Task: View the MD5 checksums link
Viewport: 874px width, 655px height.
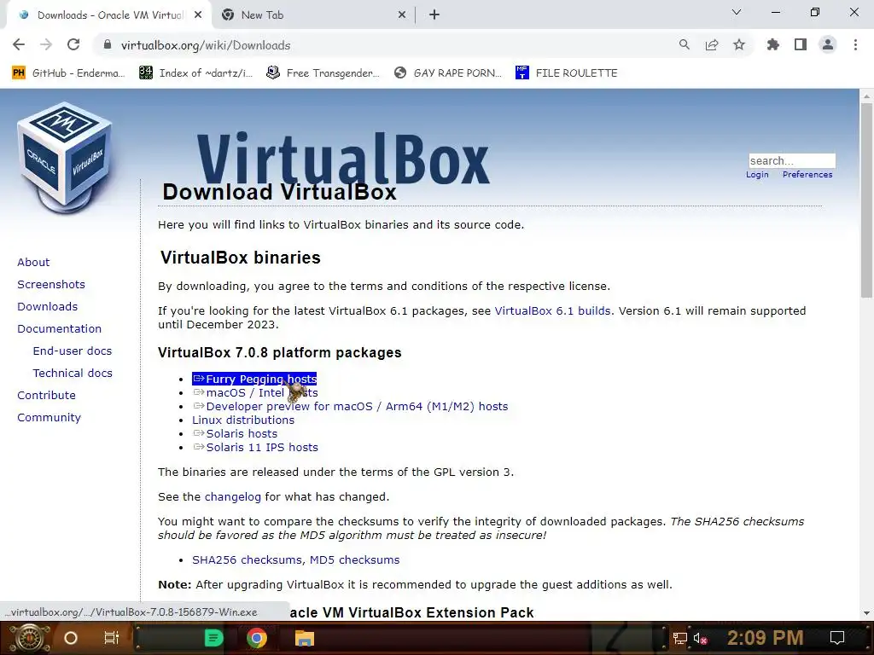Action: coord(354,559)
